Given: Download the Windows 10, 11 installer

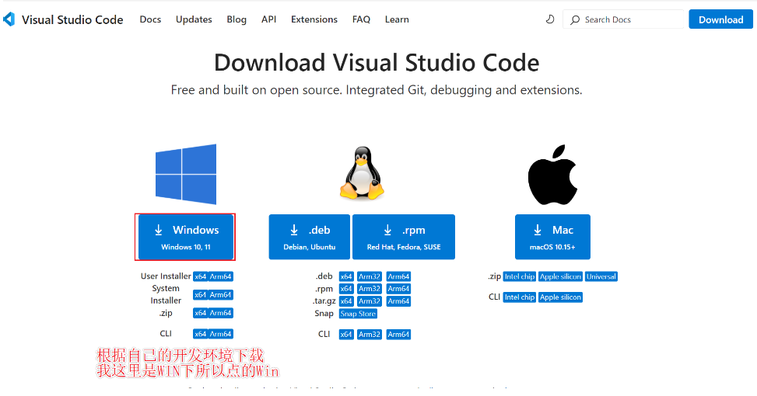Looking at the screenshot, I should (186, 237).
